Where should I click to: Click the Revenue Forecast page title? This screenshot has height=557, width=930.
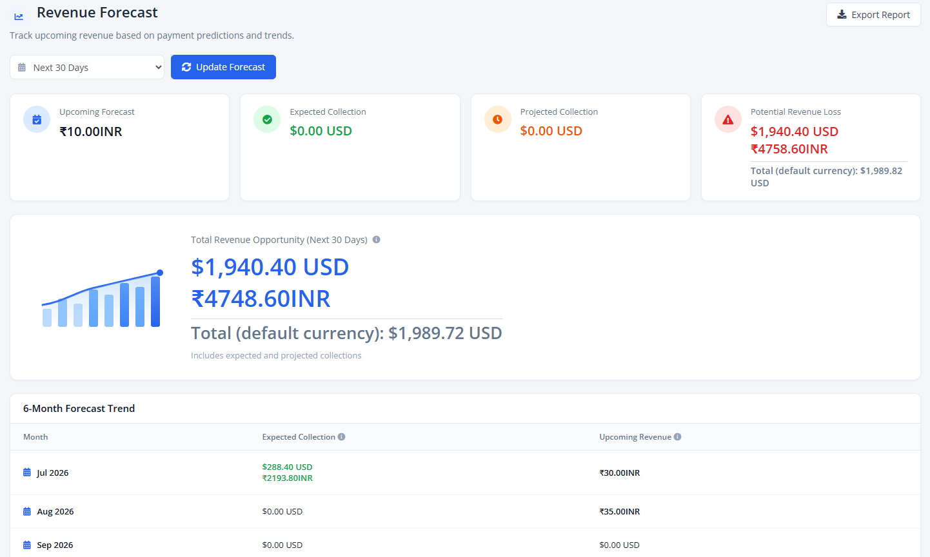pyautogui.click(x=97, y=12)
